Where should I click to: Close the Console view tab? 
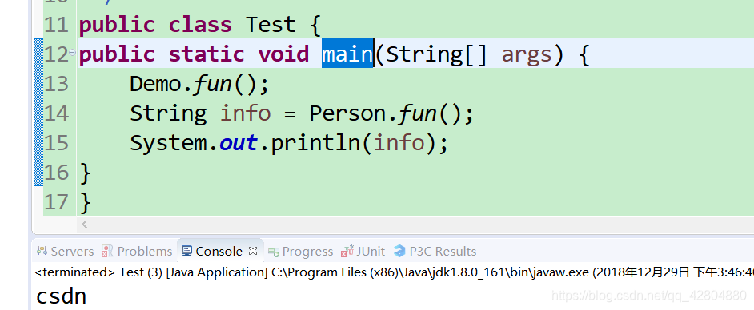click(x=254, y=251)
